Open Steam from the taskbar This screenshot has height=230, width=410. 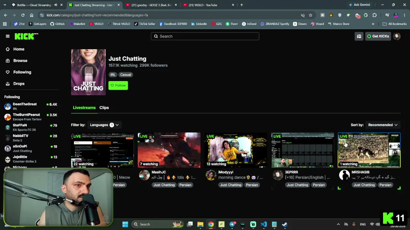(x=285, y=224)
